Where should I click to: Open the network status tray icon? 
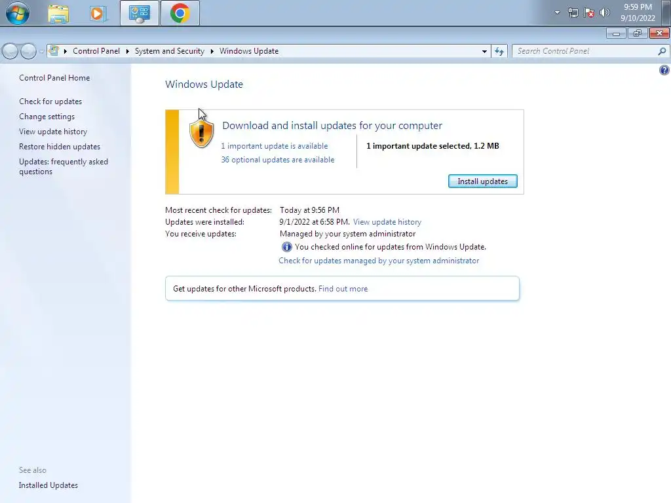pos(573,12)
